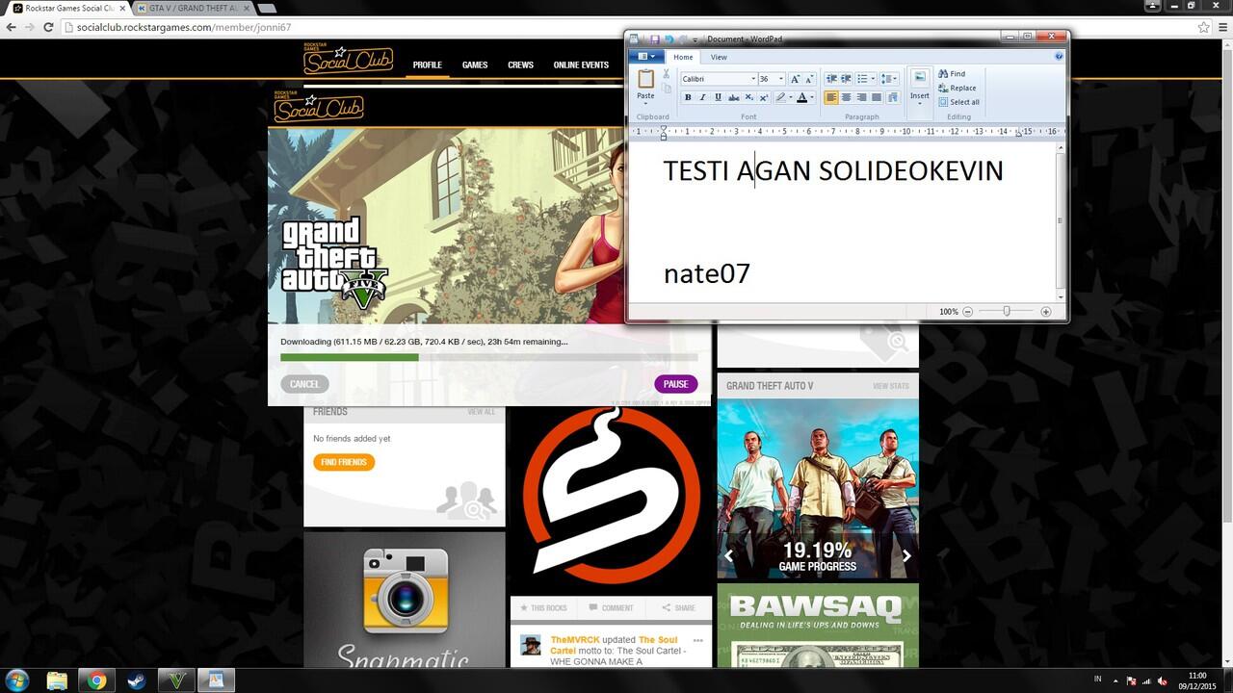Click the WordPad zoom out minus button

[968, 312]
